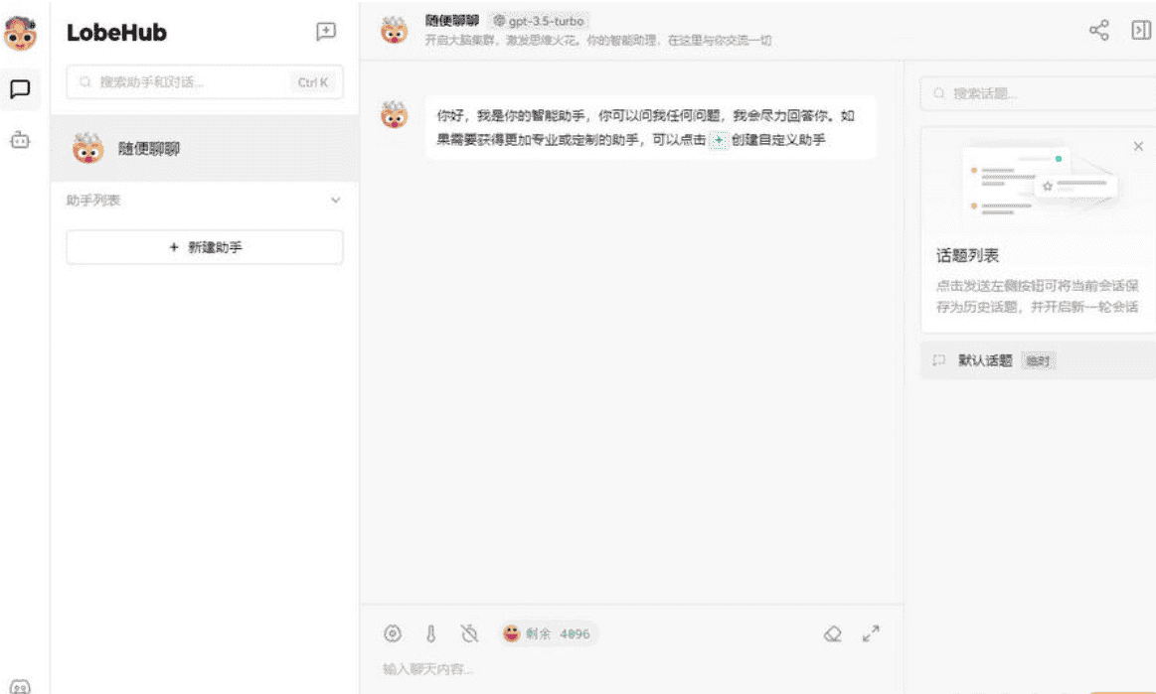The height and width of the screenshot is (694, 1156).
Task: Click the eraser clear conversation icon
Action: 832,633
